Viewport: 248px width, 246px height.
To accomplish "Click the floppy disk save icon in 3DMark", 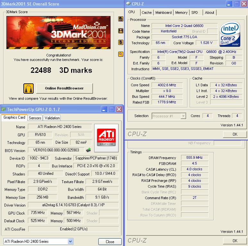I will pyautogui.click(x=121, y=31).
